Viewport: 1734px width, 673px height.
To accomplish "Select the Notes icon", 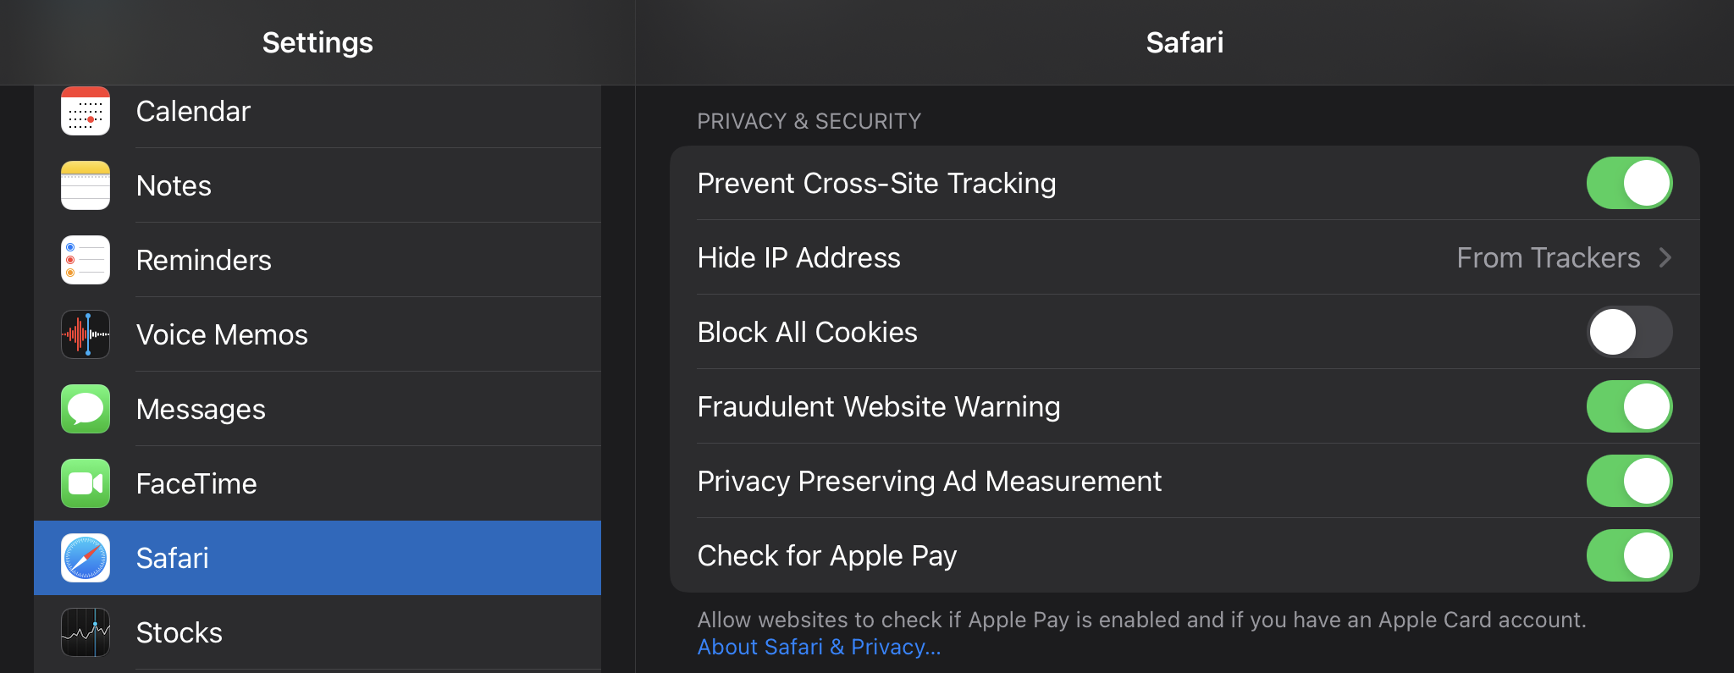I will (85, 185).
